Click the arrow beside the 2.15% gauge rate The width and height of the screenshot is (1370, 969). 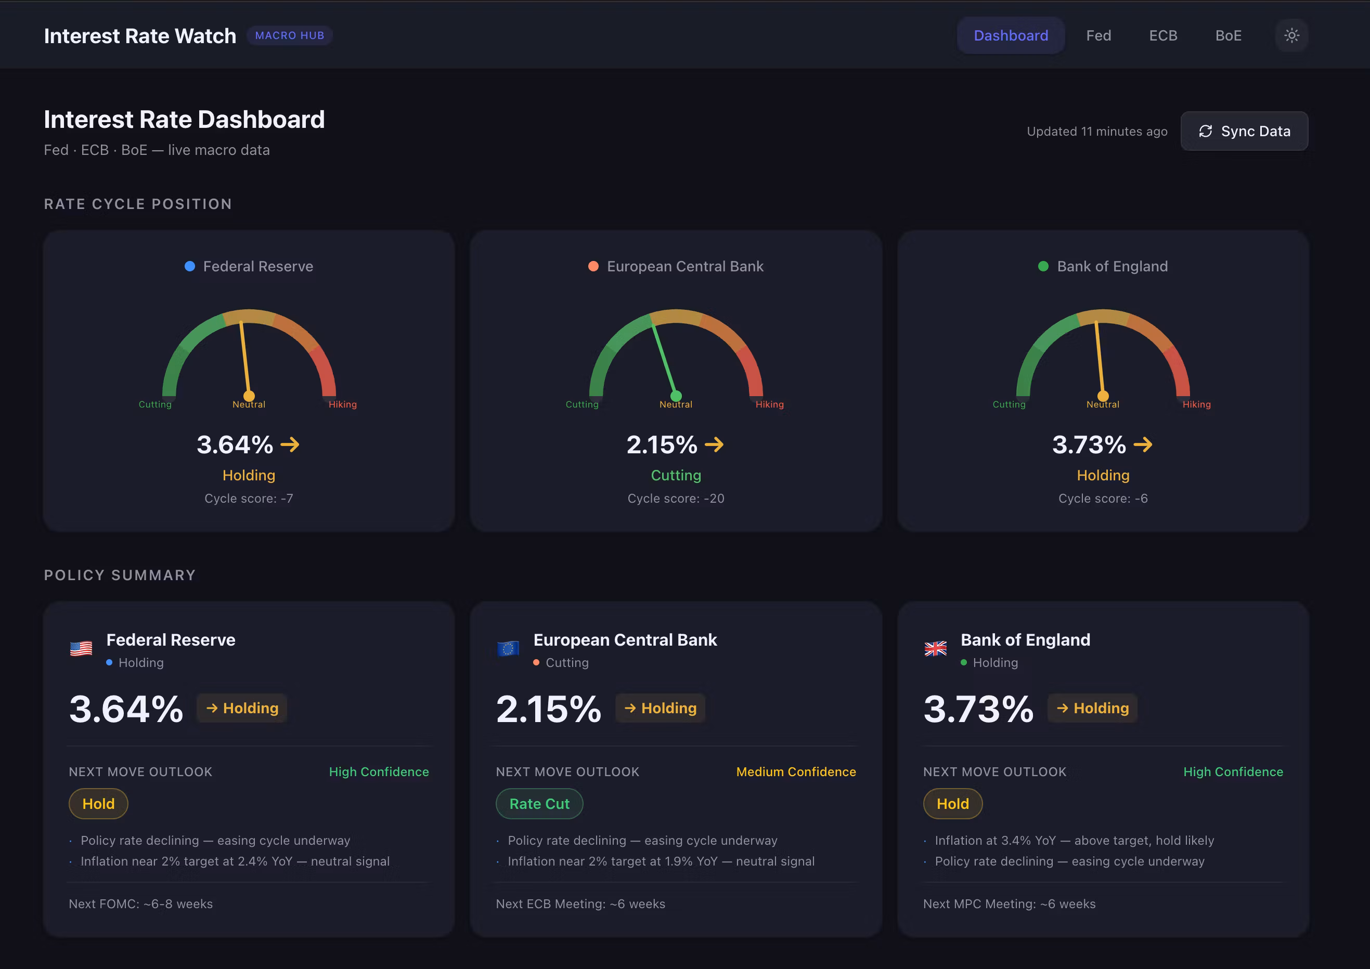pyautogui.click(x=714, y=444)
